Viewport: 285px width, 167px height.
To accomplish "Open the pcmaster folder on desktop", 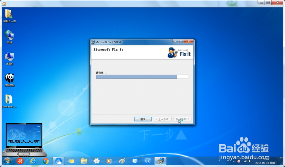I will tap(9, 101).
